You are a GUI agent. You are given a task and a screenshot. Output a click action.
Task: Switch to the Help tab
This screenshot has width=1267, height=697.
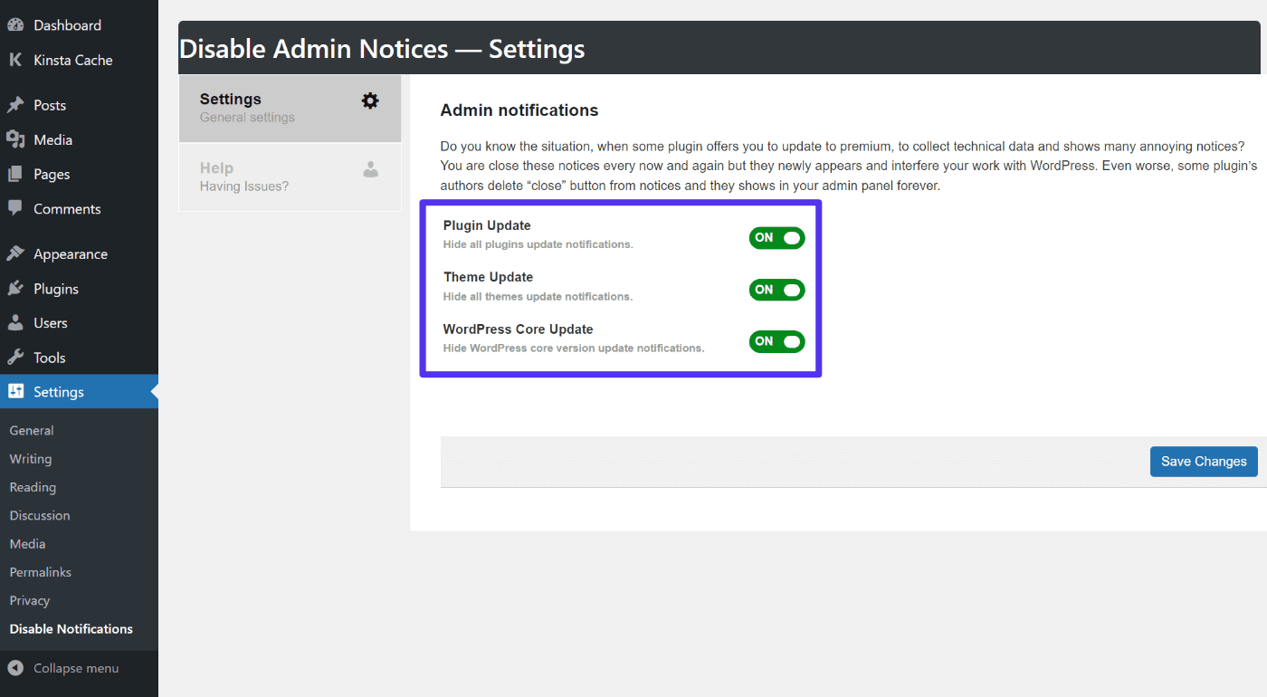[290, 177]
